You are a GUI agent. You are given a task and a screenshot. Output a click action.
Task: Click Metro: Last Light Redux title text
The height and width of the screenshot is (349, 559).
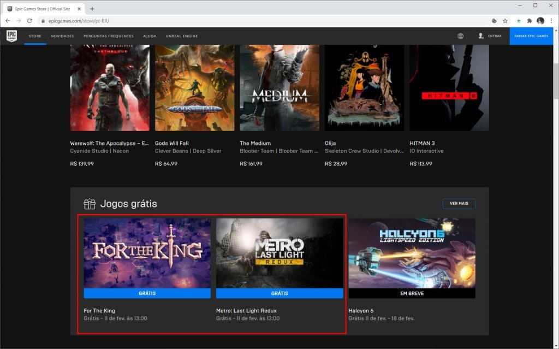pyautogui.click(x=246, y=311)
